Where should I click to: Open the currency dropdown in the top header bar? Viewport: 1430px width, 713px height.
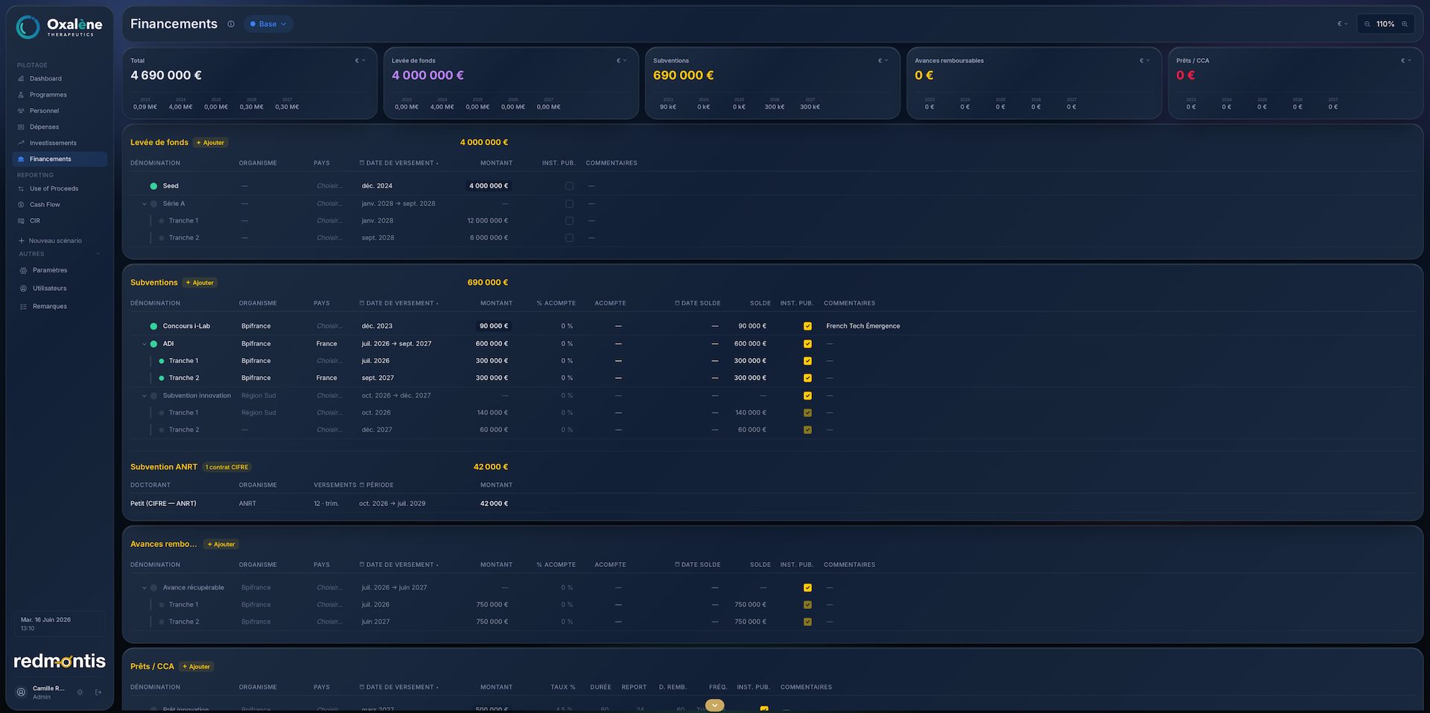(1342, 24)
